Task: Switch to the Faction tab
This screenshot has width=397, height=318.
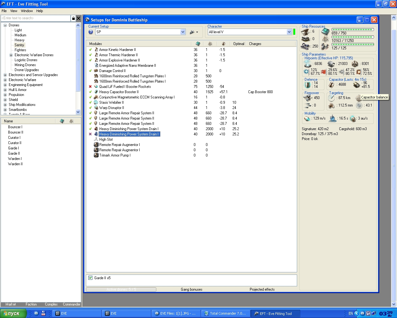Action: [31, 304]
